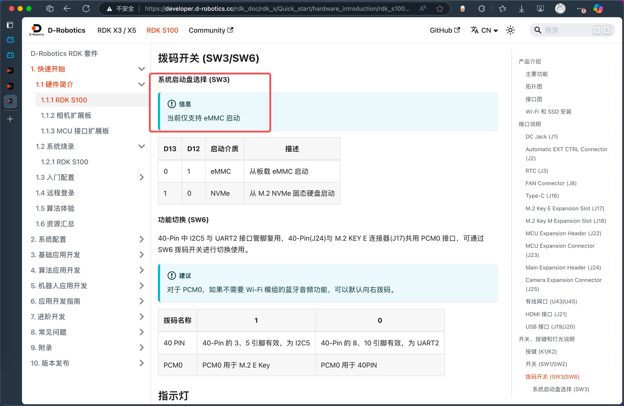Click the 搜索 search field
The width and height of the screenshot is (624, 406).
(x=572, y=30)
